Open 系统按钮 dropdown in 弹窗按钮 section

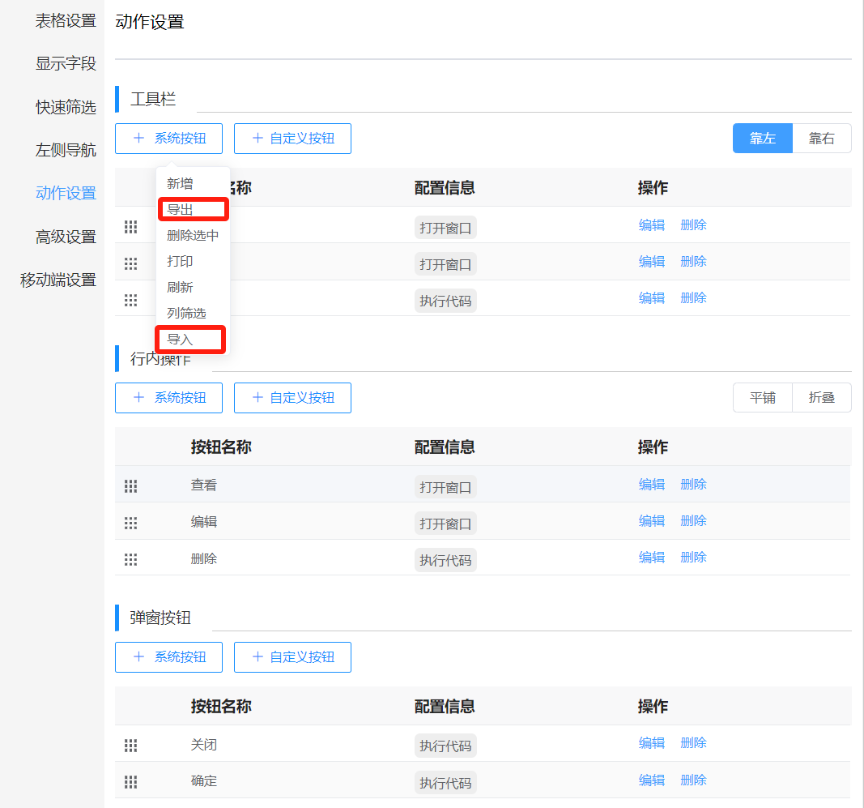(x=168, y=657)
